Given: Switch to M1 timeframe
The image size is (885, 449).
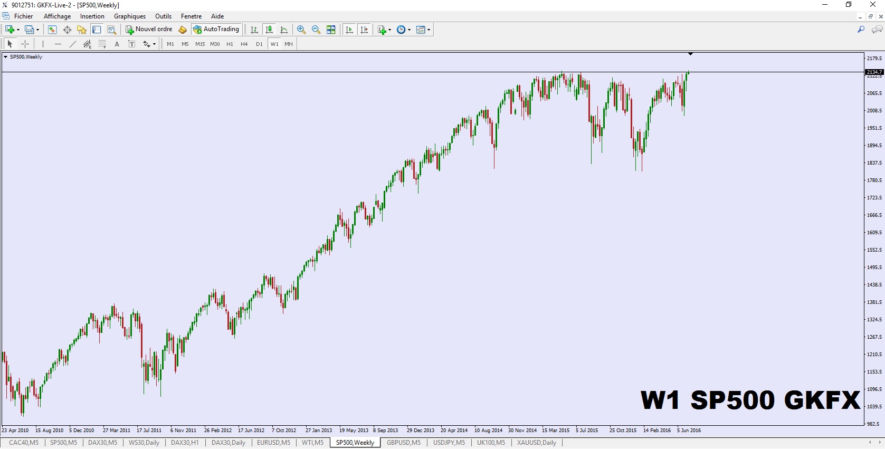Looking at the screenshot, I should point(170,44).
